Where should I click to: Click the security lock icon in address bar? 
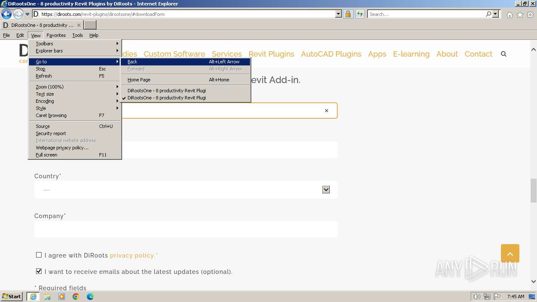(348, 14)
